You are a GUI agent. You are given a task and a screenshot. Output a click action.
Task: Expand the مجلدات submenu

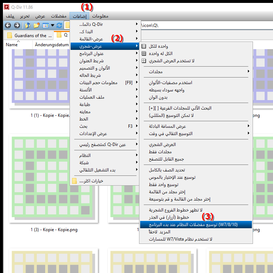pos(196,72)
